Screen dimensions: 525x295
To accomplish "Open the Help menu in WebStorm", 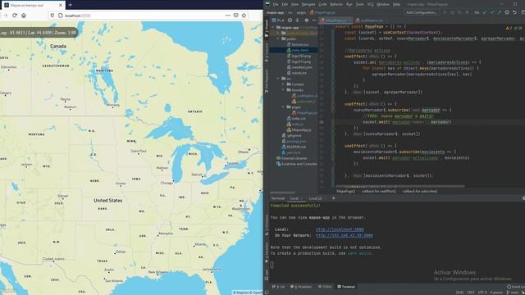I will pos(396,4).
